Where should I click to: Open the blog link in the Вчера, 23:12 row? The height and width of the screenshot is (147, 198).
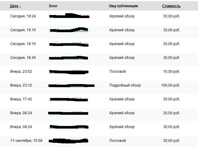(x=71, y=85)
